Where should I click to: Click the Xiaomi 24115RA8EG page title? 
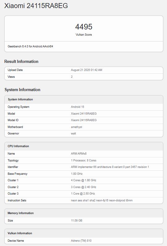click(x=36, y=6)
